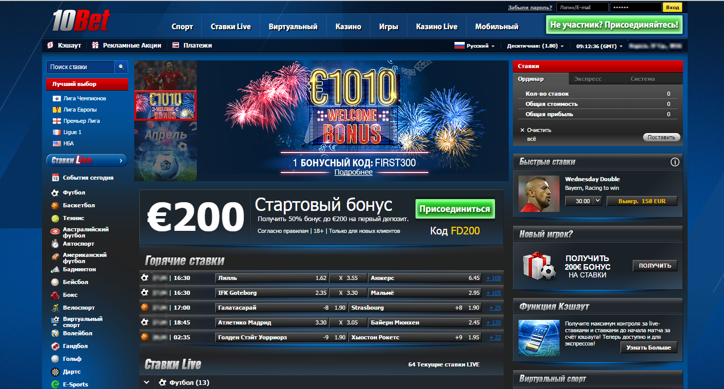Switch to the Экспресс bet slip tab

(588, 79)
